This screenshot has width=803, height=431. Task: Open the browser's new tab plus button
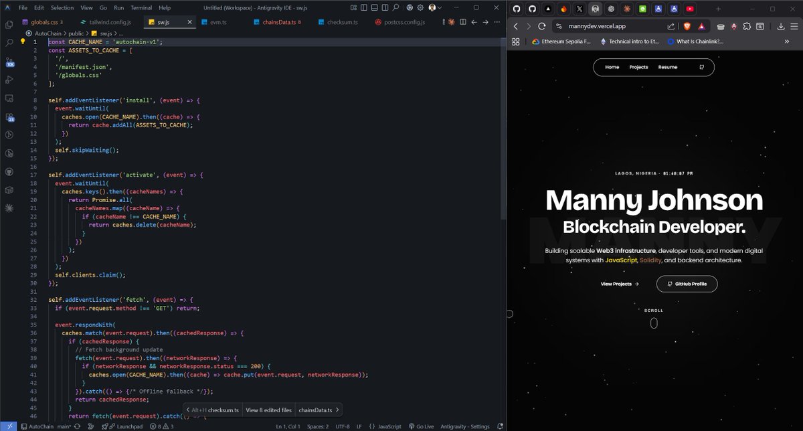pyautogui.click(x=718, y=9)
